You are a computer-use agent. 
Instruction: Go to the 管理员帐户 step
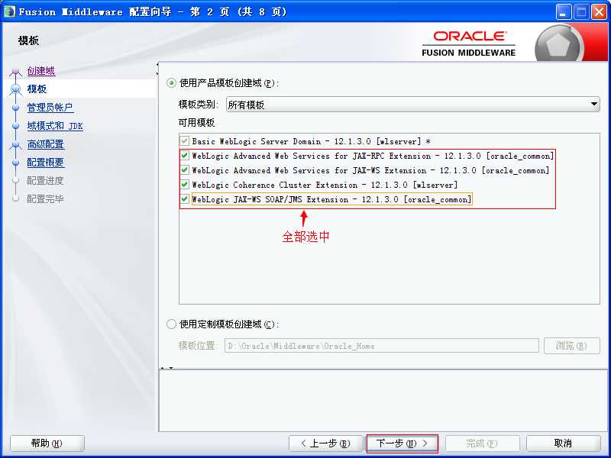pos(50,108)
